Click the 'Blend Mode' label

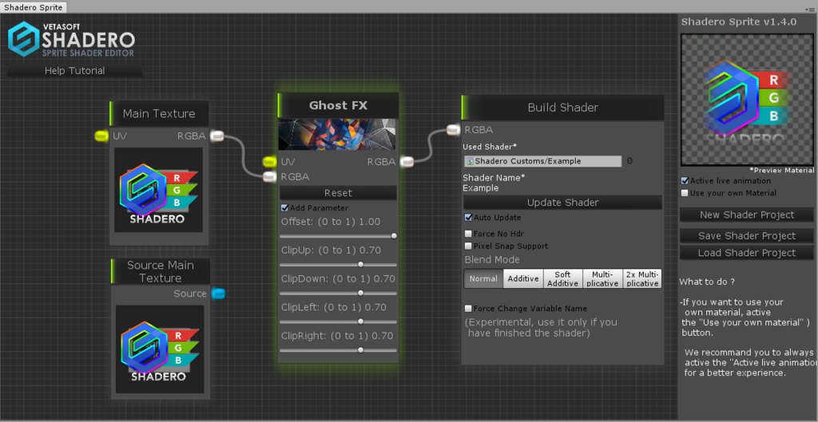click(x=492, y=259)
